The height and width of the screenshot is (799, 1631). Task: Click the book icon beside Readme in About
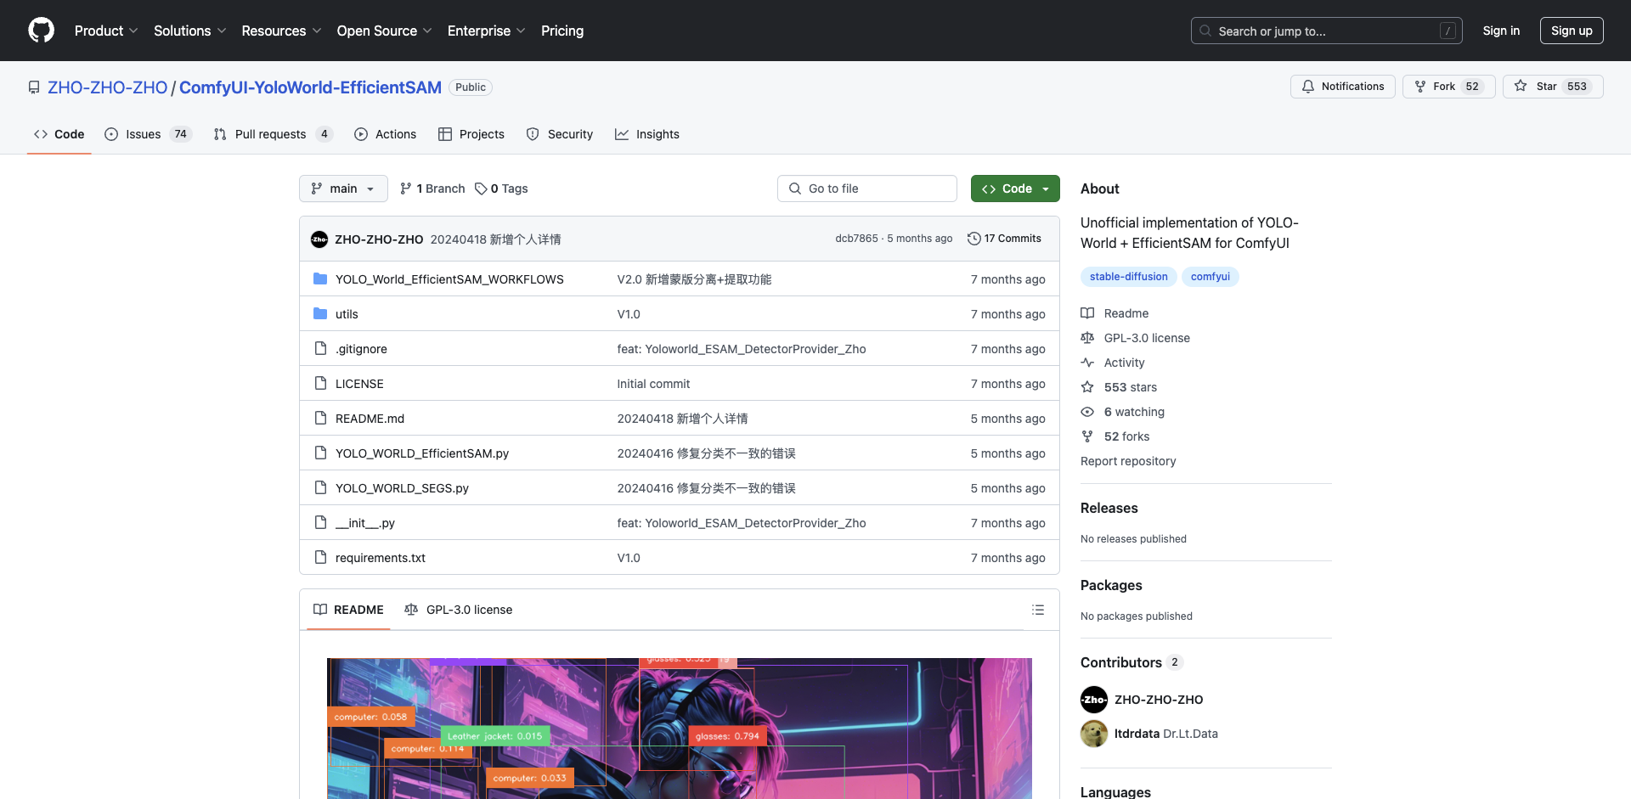pos(1087,313)
